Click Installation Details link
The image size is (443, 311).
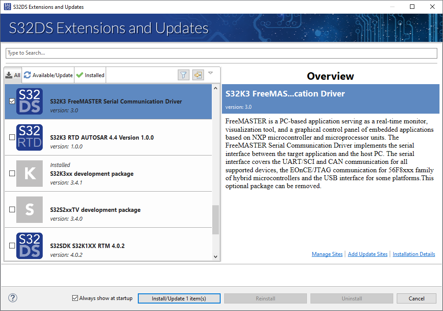[413, 254]
